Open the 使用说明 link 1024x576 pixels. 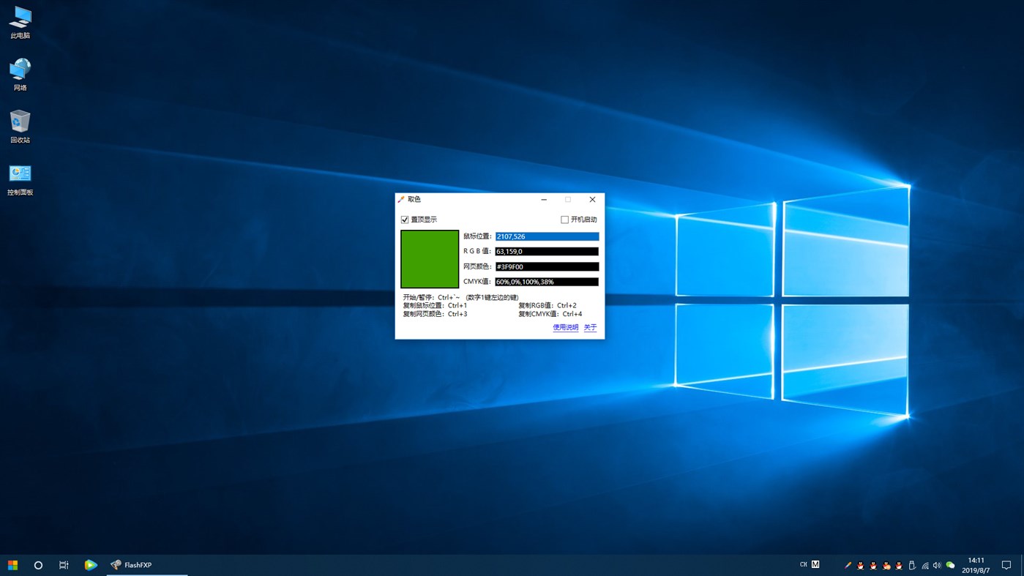pos(565,328)
